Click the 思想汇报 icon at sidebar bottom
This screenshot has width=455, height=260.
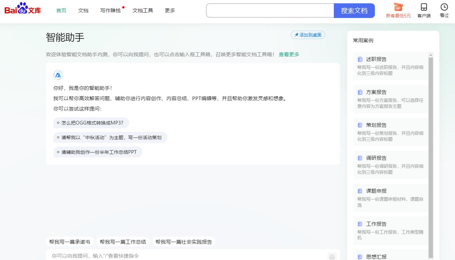(x=360, y=256)
